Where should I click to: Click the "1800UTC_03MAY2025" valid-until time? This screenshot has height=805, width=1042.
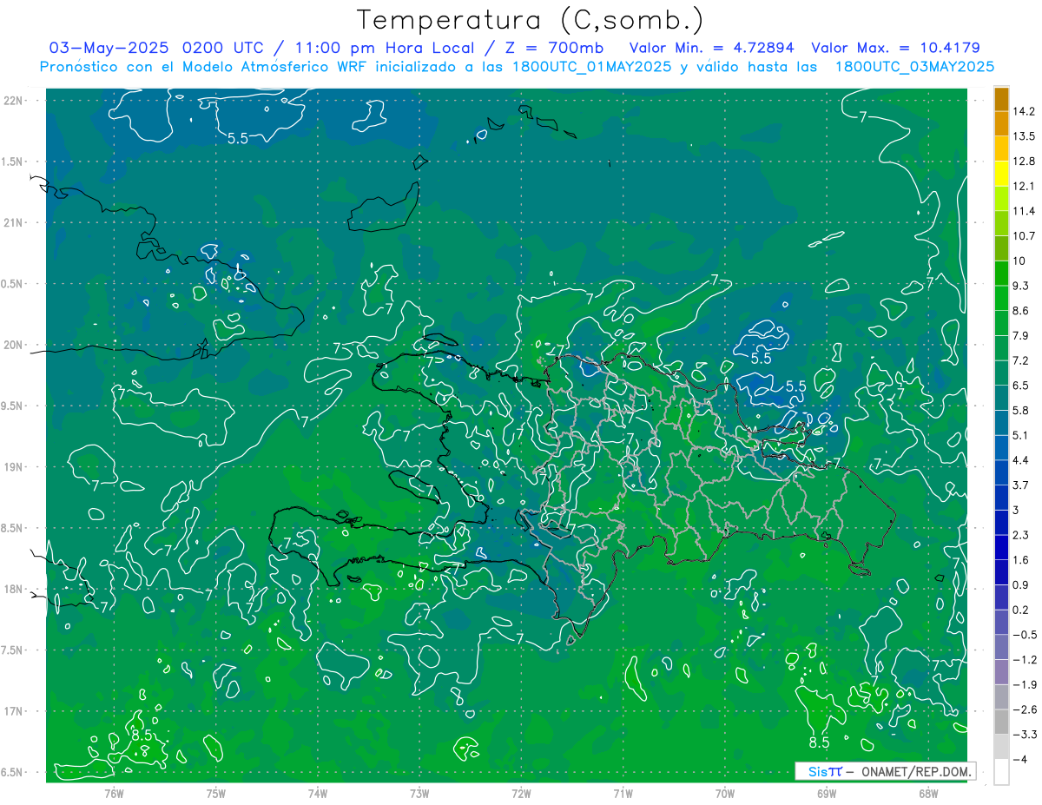914,67
